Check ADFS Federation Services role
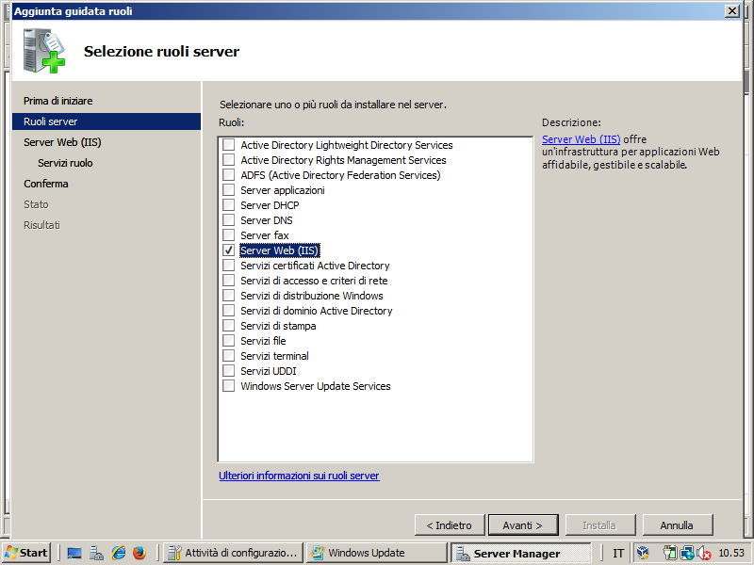Image resolution: width=754 pixels, height=565 pixels. click(x=229, y=175)
